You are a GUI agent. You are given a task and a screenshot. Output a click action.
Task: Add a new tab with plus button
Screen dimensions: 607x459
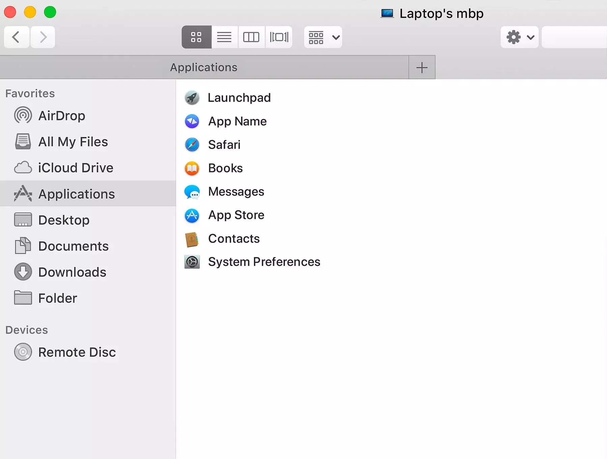click(422, 67)
